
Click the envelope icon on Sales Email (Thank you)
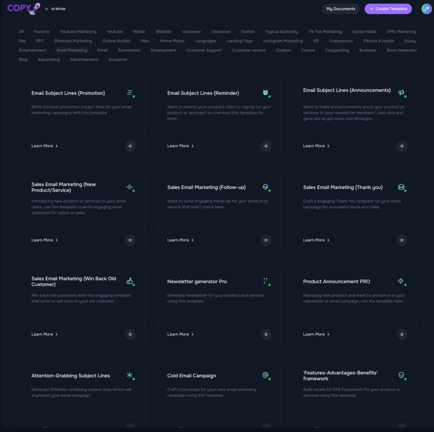pos(401,187)
